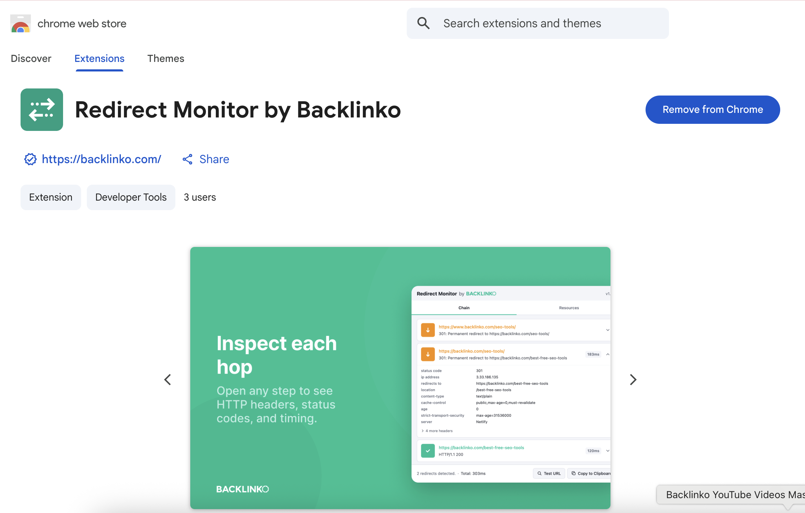Image resolution: width=805 pixels, height=513 pixels.
Task: Show the previous screenshot with left arrow
Action: (x=168, y=380)
